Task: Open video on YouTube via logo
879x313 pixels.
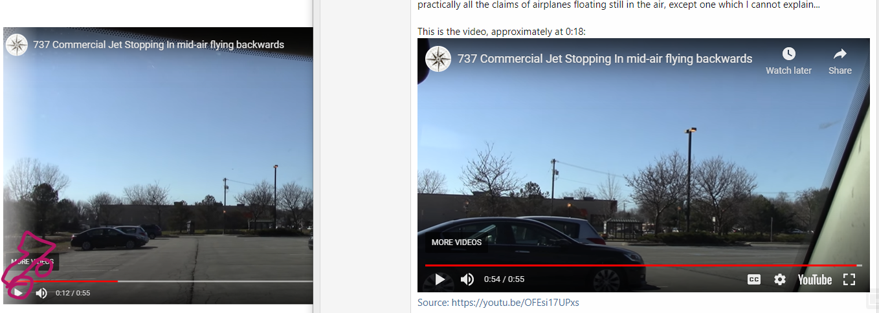Action: (815, 279)
